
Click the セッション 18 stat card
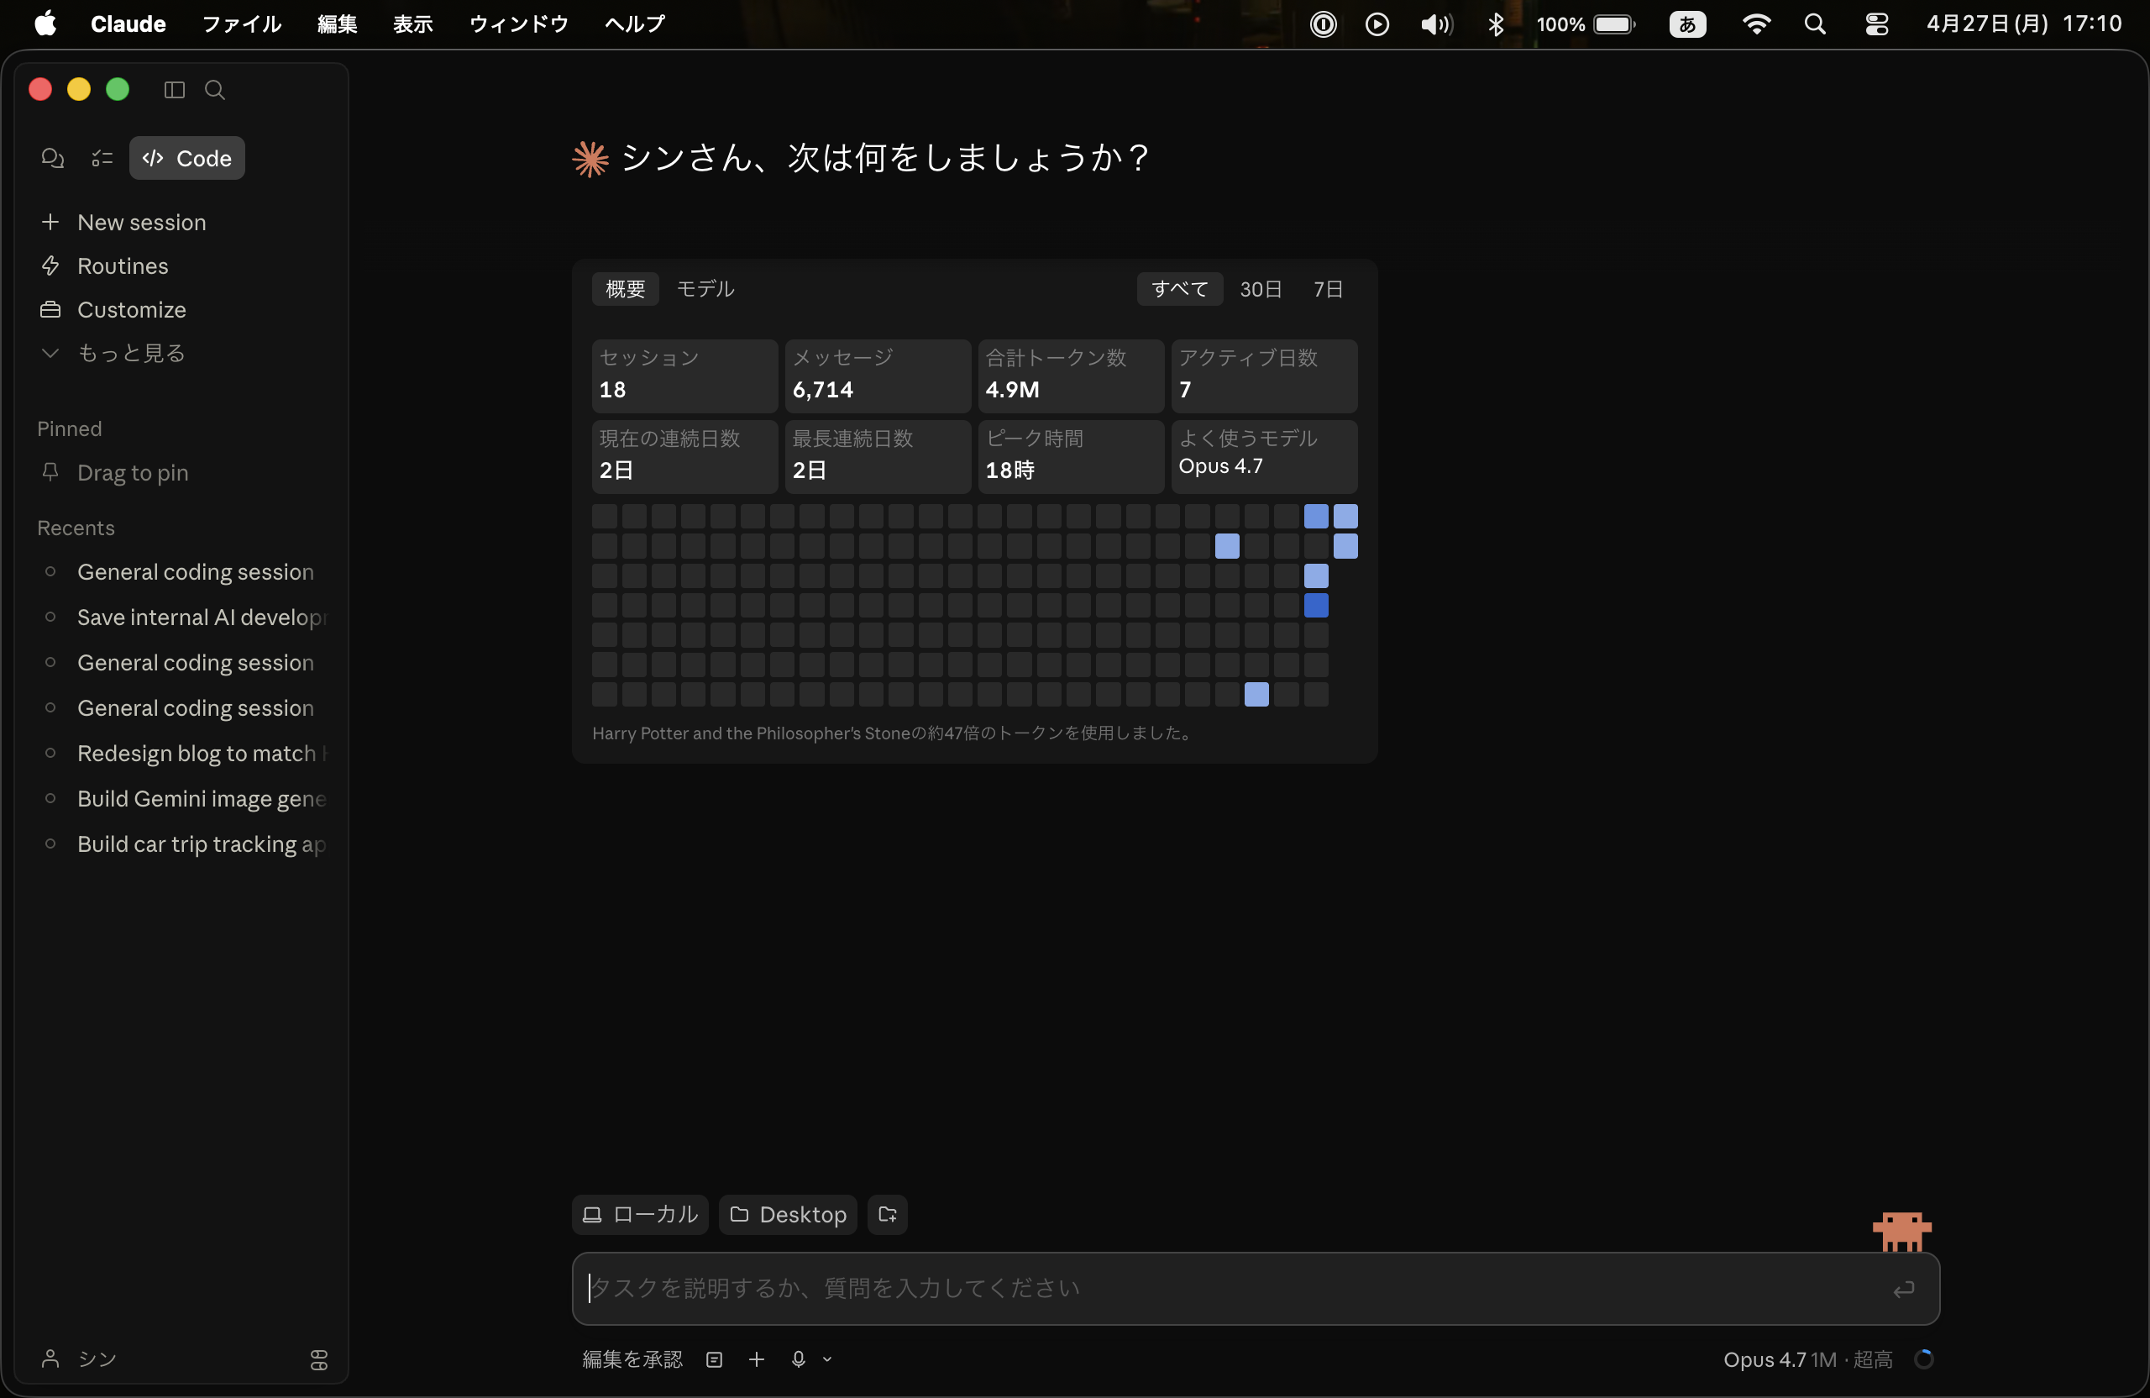[x=684, y=376]
